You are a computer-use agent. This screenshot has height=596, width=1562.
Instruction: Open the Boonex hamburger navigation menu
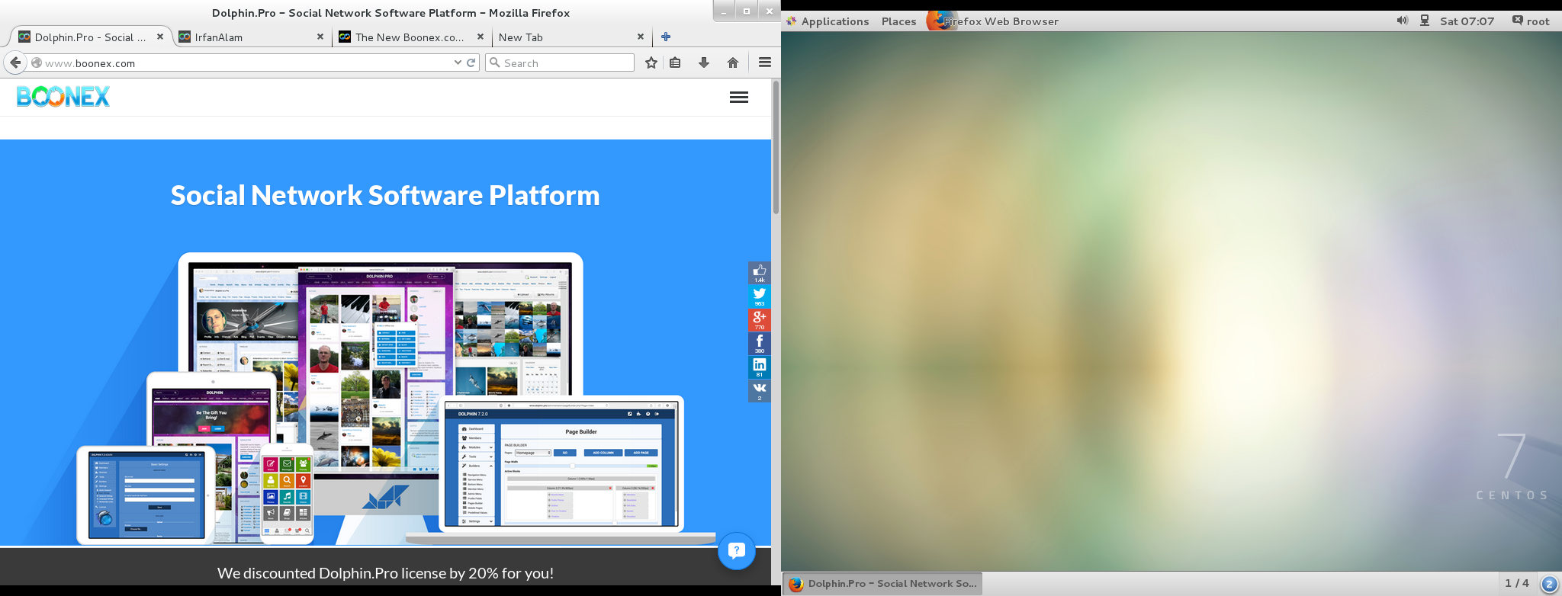738,98
